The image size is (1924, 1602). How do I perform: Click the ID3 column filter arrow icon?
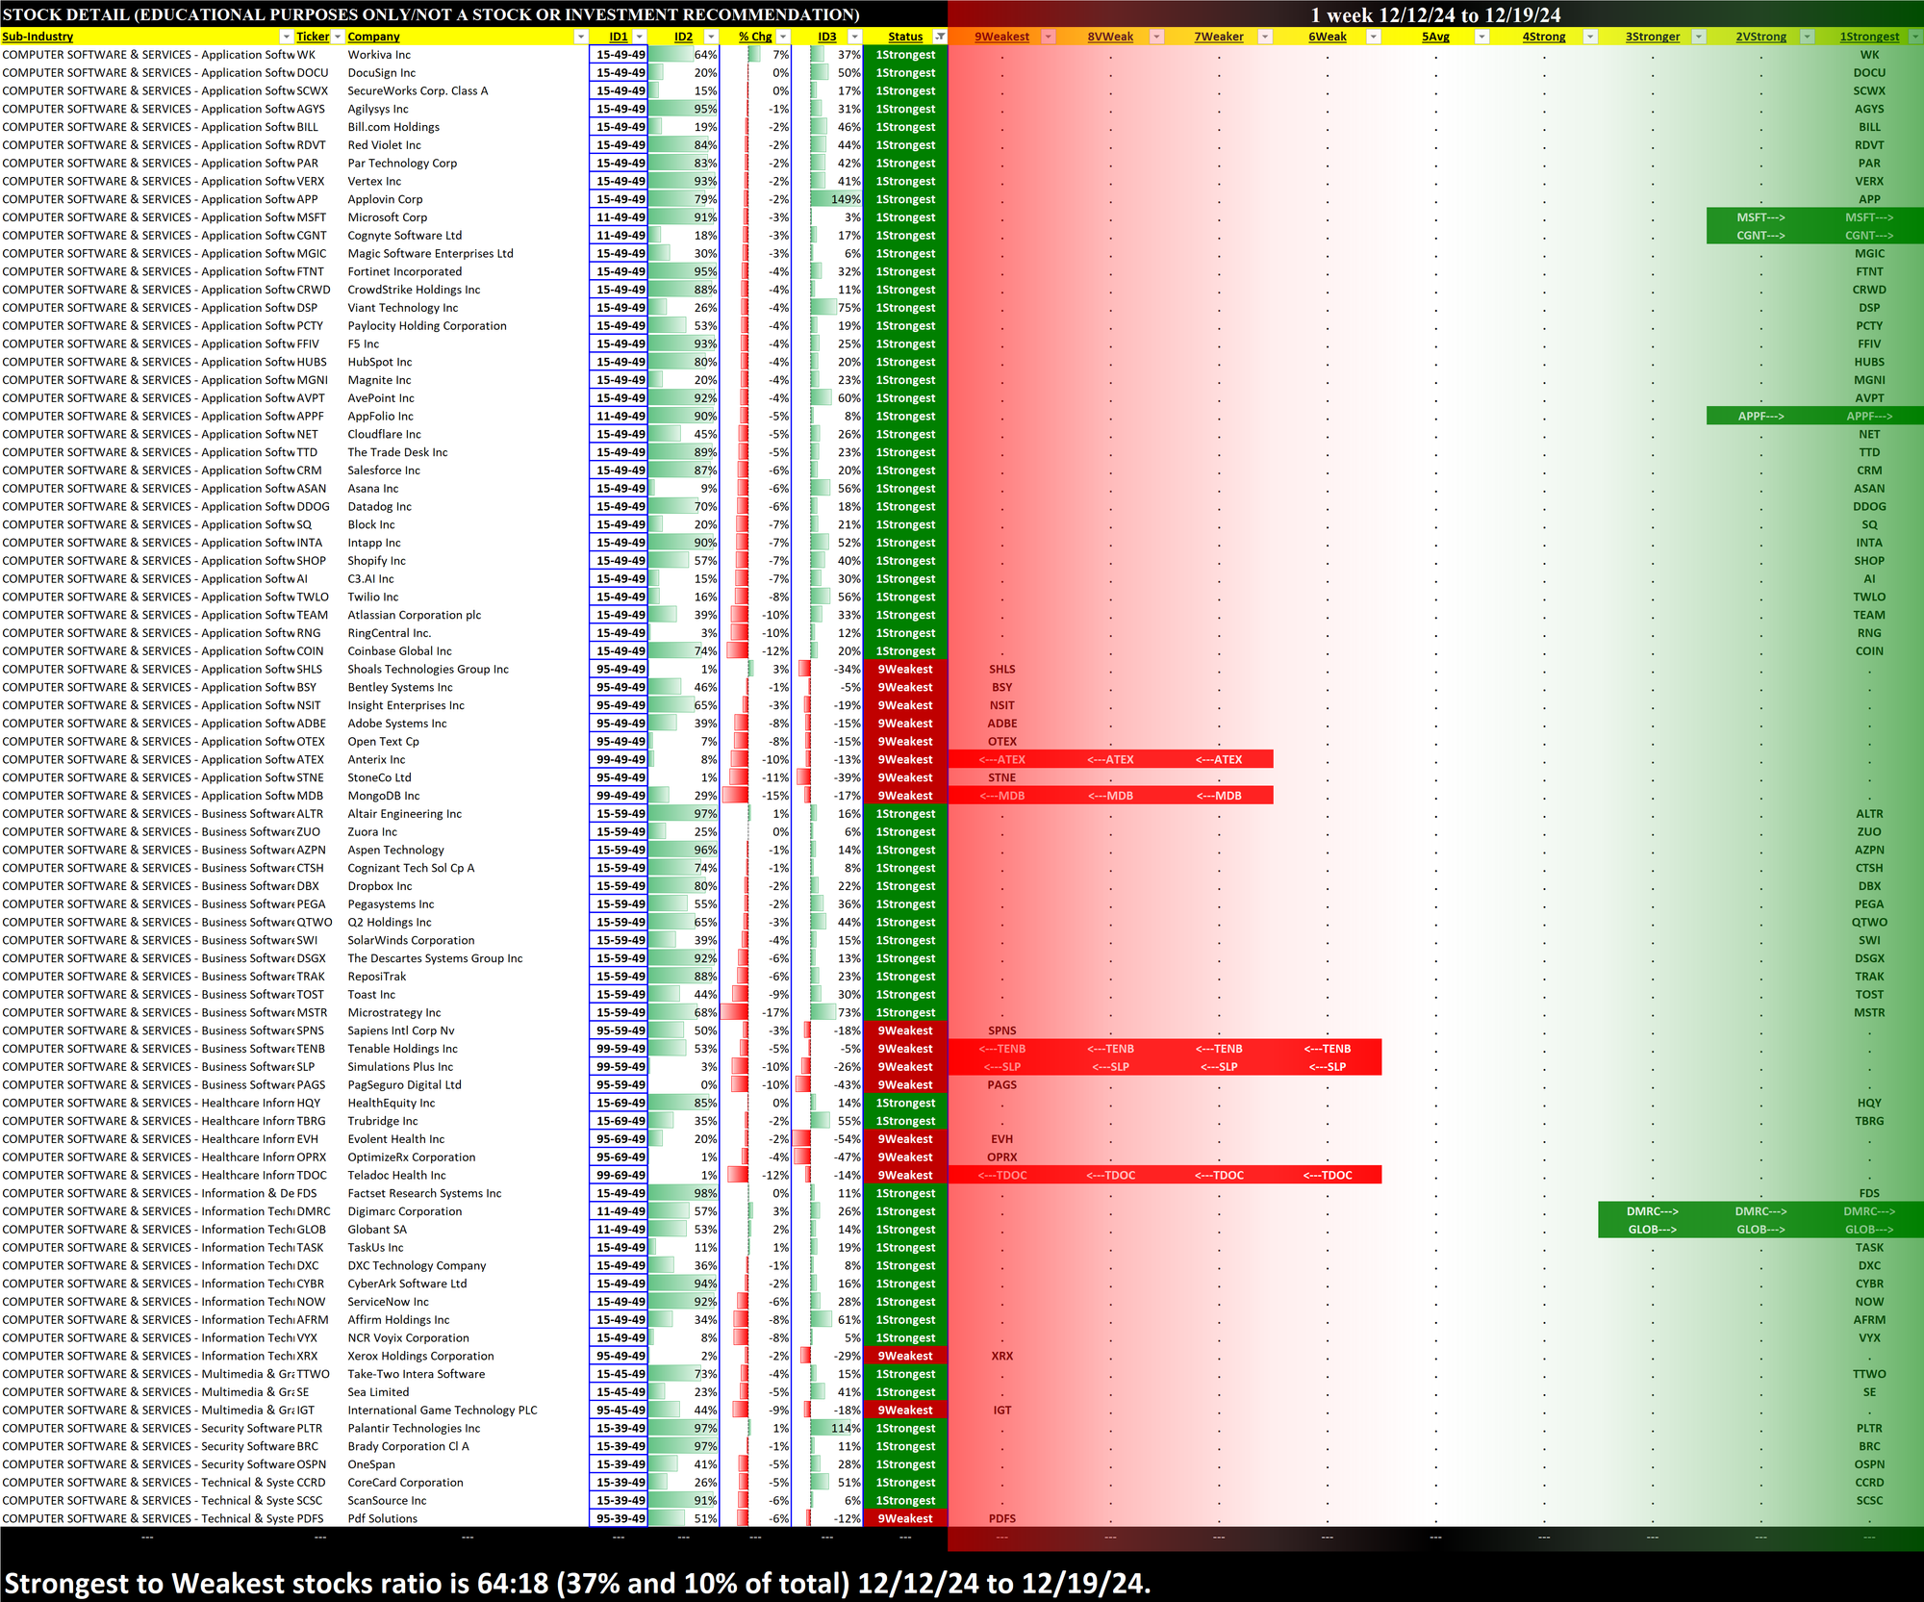[853, 37]
